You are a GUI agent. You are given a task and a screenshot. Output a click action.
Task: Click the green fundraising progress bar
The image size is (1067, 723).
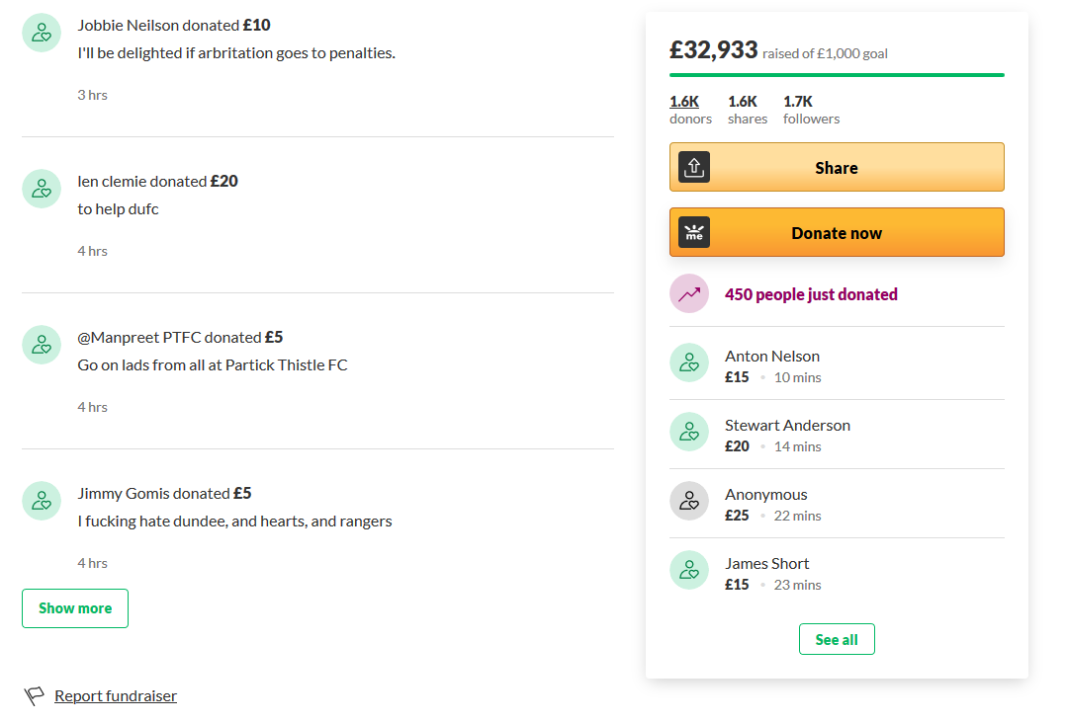coord(837,75)
